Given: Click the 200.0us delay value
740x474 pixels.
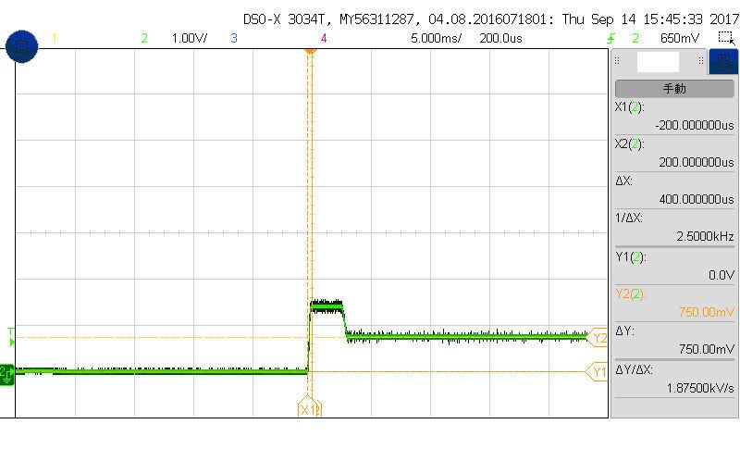Looking at the screenshot, I should tap(500, 38).
